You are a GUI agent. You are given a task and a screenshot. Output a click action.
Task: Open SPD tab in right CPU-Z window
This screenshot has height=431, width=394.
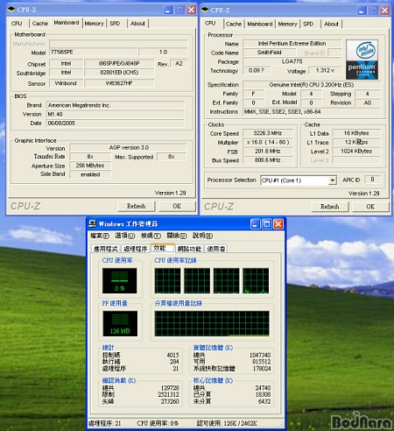point(308,24)
